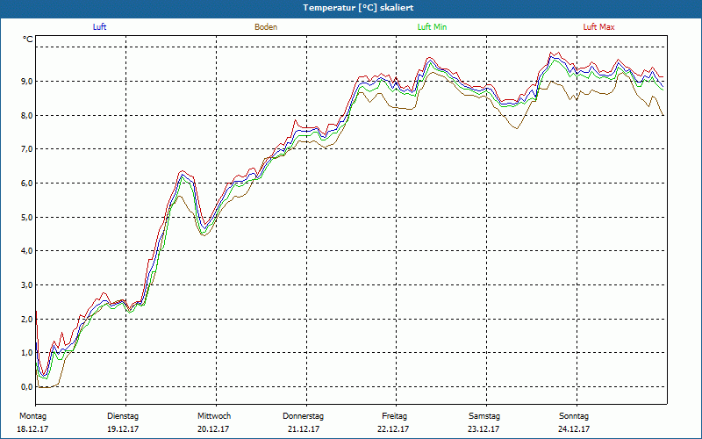Click the '9,0' y-axis value
Viewport: 702px width, 439px height.
[x=27, y=81]
